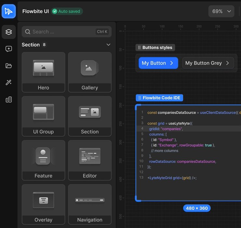
Task: Select the Buttons styles frame label
Action: pos(155,48)
